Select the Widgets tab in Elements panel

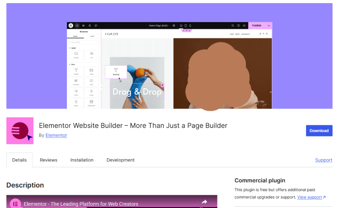tap(75, 36)
